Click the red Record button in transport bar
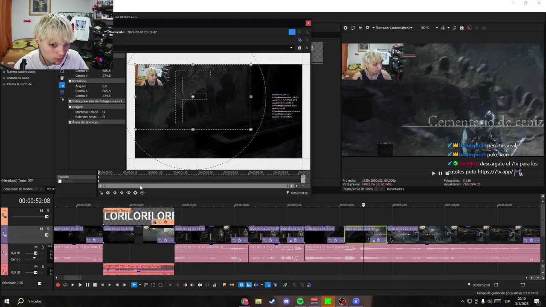Image resolution: width=546 pixels, height=307 pixels. (x=58, y=285)
